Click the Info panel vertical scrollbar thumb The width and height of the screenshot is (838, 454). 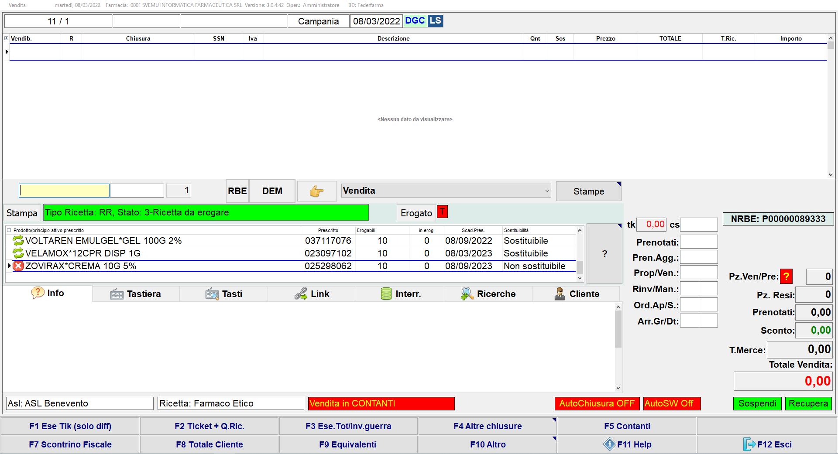coord(618,329)
